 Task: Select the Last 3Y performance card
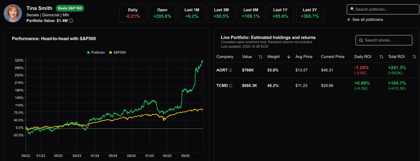point(310,13)
